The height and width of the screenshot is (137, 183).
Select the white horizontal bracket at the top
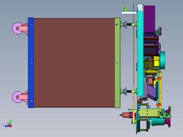tap(129, 13)
